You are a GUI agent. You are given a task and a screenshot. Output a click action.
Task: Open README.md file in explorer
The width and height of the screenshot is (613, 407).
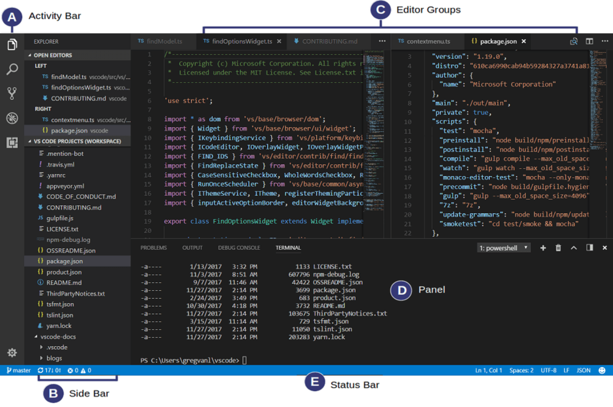click(x=77, y=283)
